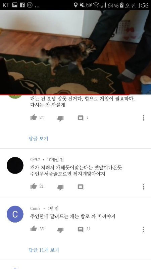Image resolution: width=151 pixels, height=269 pixels.
Task: Like the comment with 24 likes
Action: click(34, 117)
